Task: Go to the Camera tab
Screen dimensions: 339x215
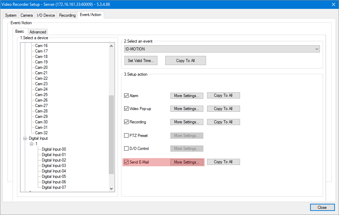Action: point(27,15)
